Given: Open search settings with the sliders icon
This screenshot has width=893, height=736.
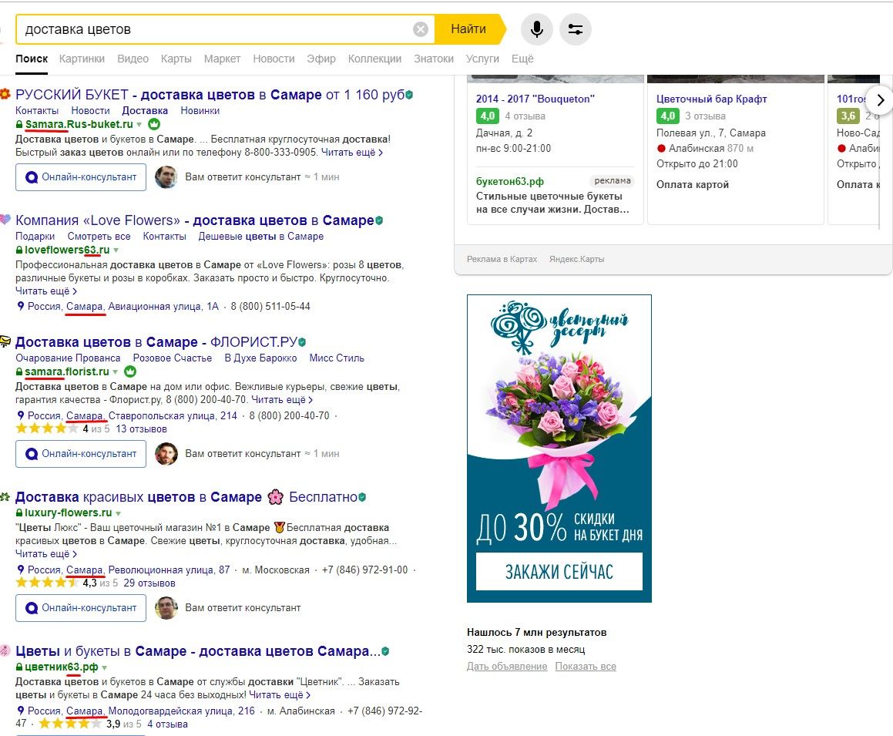Looking at the screenshot, I should click(576, 29).
